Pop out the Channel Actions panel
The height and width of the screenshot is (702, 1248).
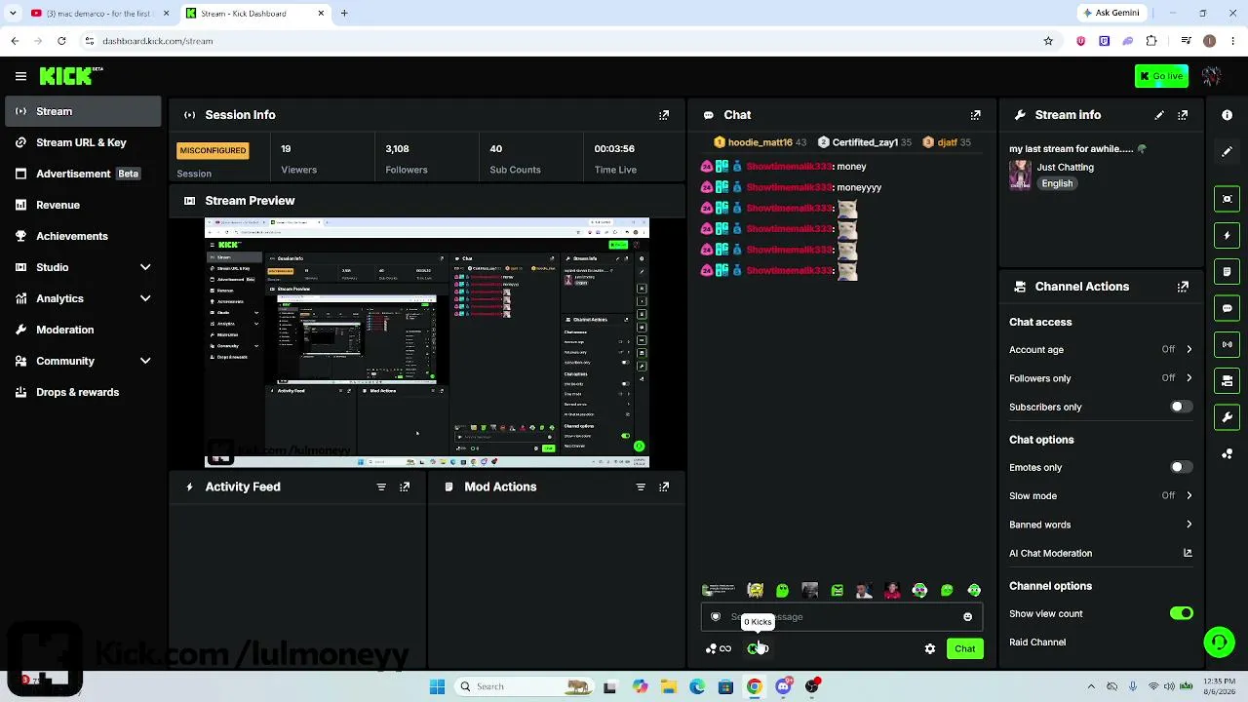(1183, 287)
